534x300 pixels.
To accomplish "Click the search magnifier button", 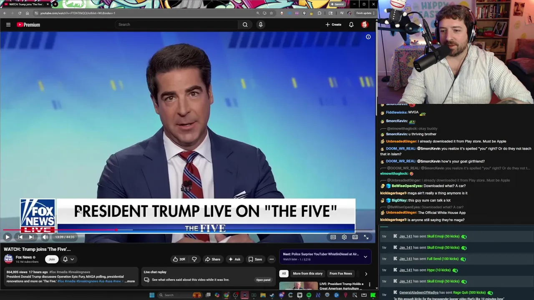I will [x=245, y=25].
